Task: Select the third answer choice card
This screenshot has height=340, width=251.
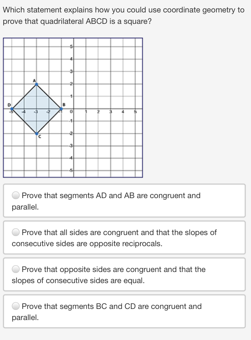Action: click(x=124, y=274)
